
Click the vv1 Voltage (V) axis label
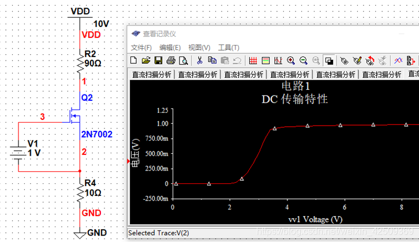pyautogui.click(x=315, y=220)
